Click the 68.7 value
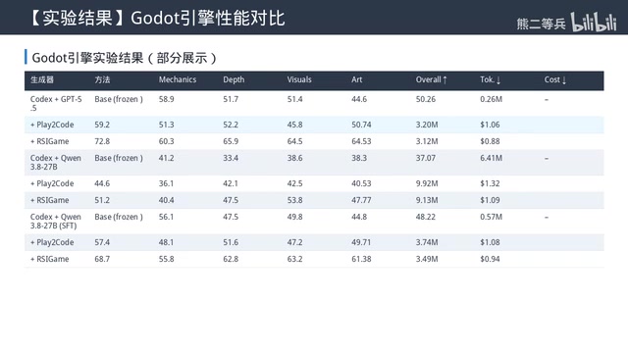The height and width of the screenshot is (353, 628). [102, 259]
